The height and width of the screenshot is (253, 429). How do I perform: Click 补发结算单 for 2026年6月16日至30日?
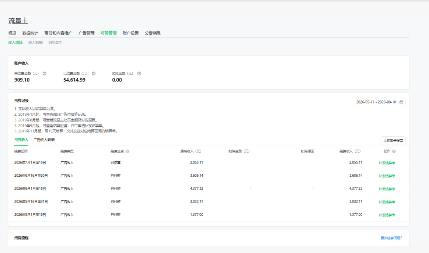(387, 176)
